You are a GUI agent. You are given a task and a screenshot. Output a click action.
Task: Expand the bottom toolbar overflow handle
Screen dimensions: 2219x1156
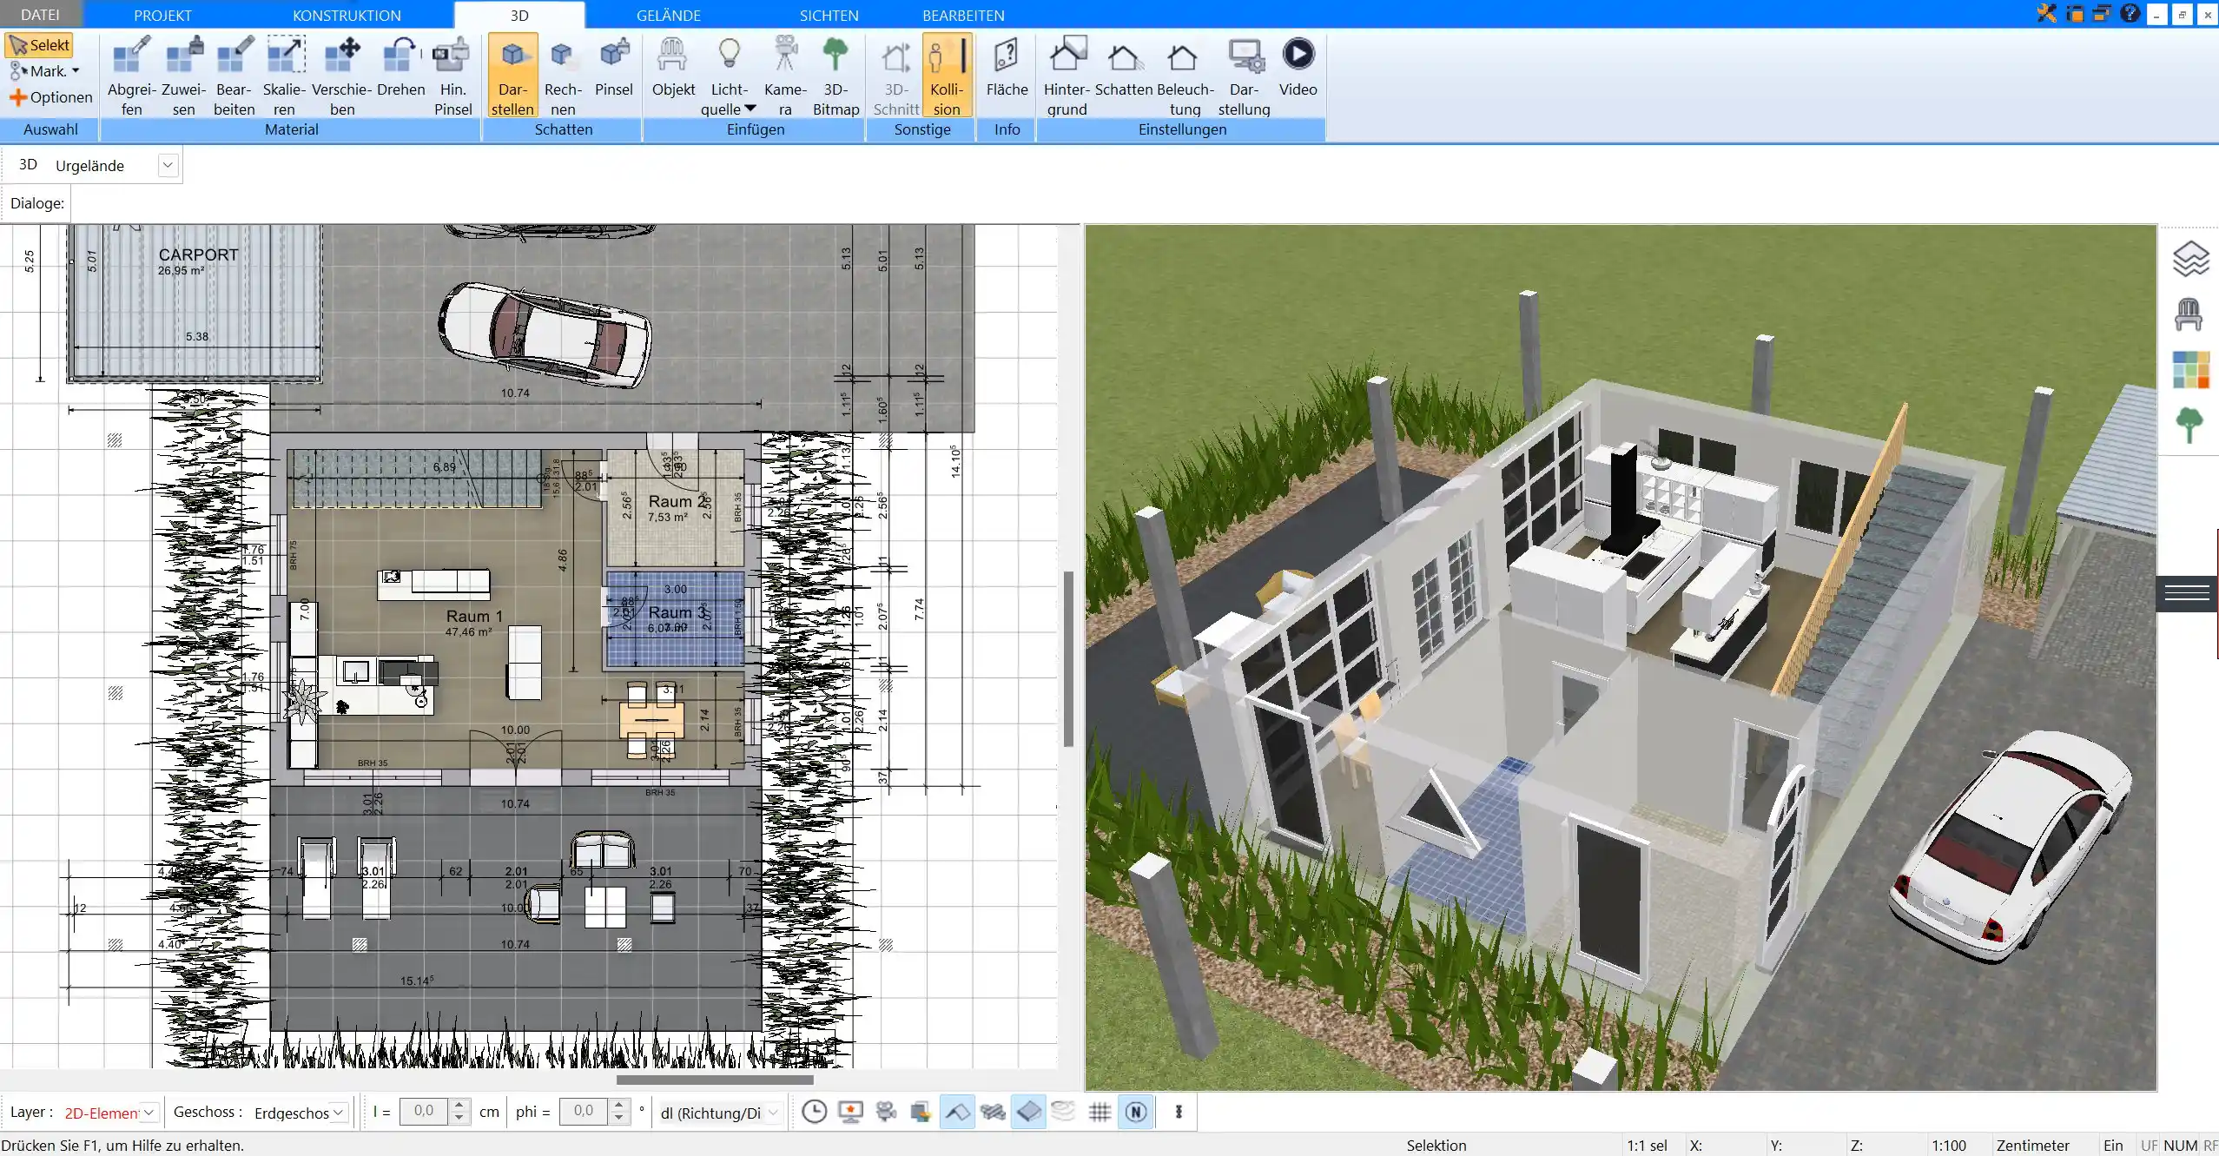click(1179, 1112)
